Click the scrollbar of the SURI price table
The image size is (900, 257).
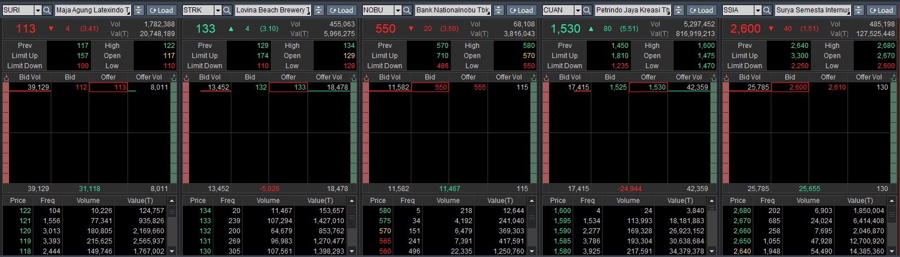pyautogui.click(x=173, y=226)
